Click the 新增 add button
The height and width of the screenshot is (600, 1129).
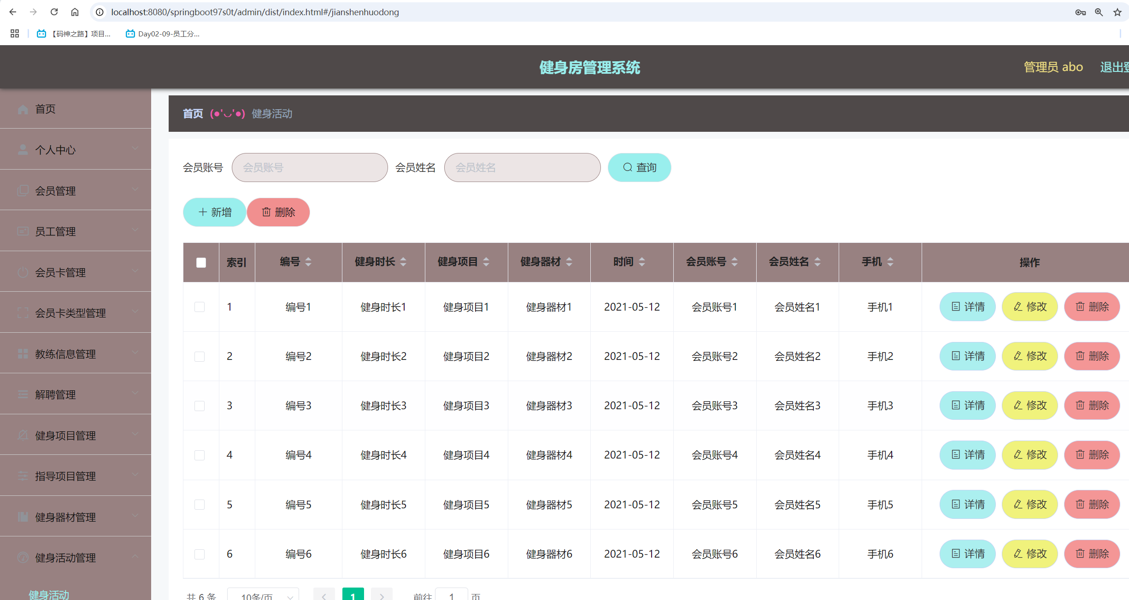point(214,212)
